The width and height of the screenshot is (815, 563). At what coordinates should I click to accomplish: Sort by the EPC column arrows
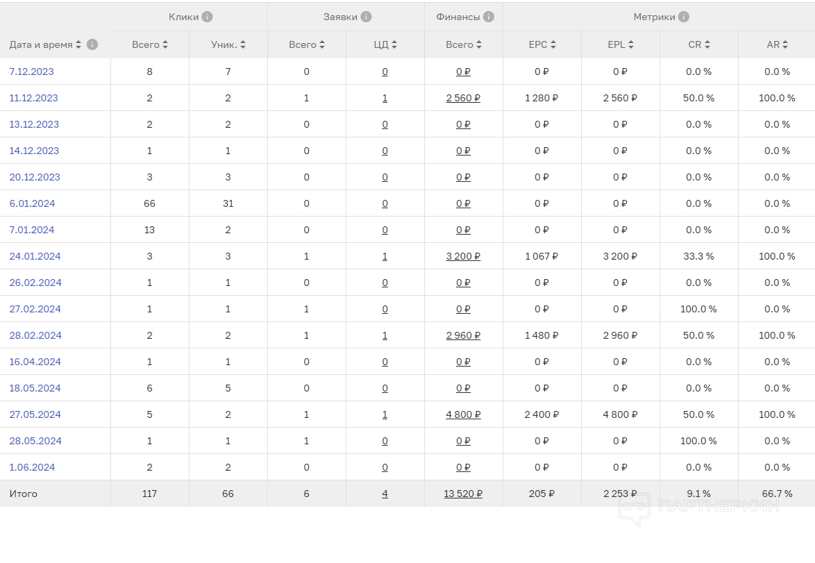point(553,44)
